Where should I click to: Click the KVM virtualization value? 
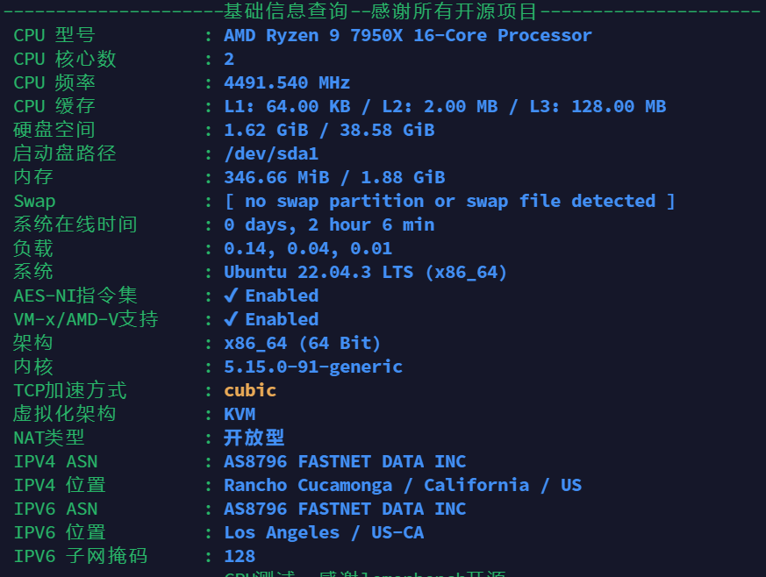coord(240,414)
